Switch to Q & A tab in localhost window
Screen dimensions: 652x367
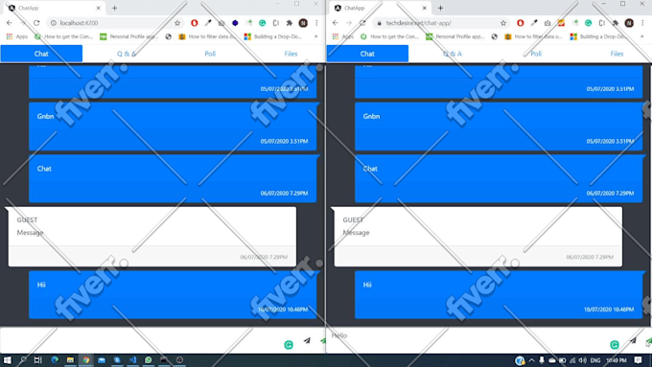point(127,54)
